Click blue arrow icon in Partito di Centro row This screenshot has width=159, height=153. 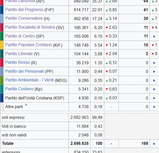pyautogui.click(x=154, y=36)
